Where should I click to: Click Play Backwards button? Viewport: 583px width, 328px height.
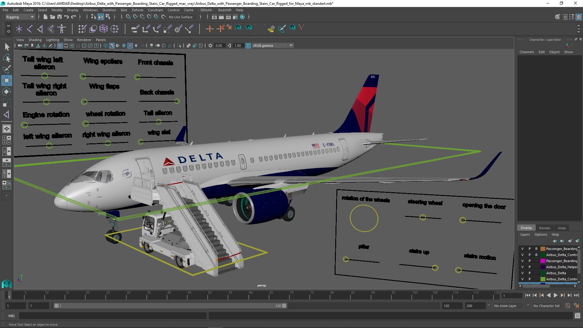tap(548, 295)
